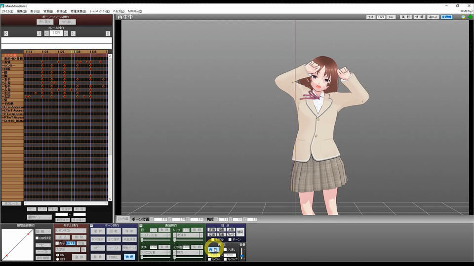Select the OFF radio button
The width and height of the screenshot is (474, 266).
(57, 259)
